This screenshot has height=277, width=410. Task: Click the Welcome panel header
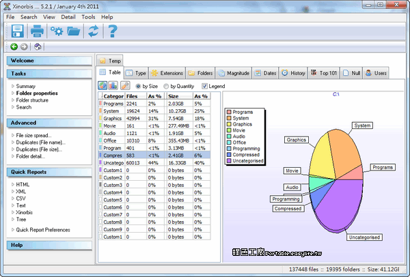pyautogui.click(x=49, y=61)
